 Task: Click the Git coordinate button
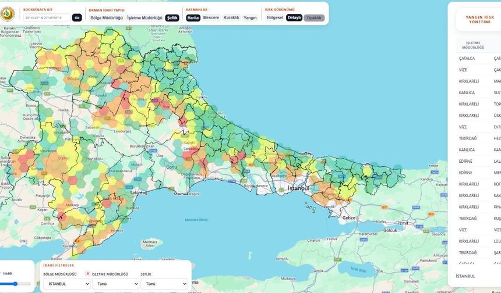pyautogui.click(x=77, y=18)
